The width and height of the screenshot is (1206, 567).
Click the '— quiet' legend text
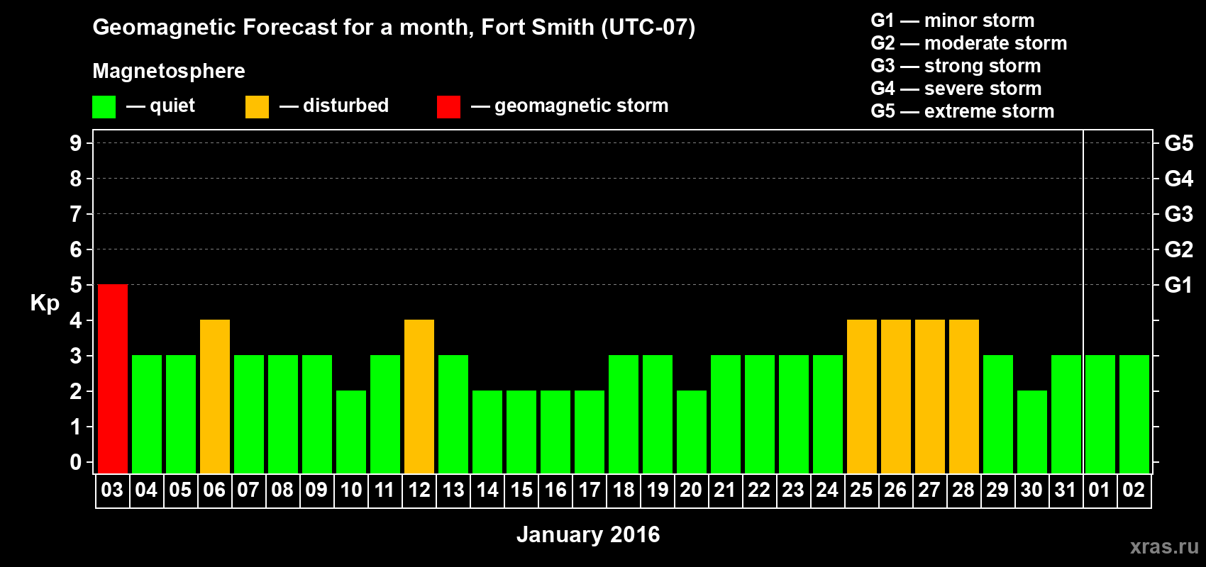[x=160, y=106]
